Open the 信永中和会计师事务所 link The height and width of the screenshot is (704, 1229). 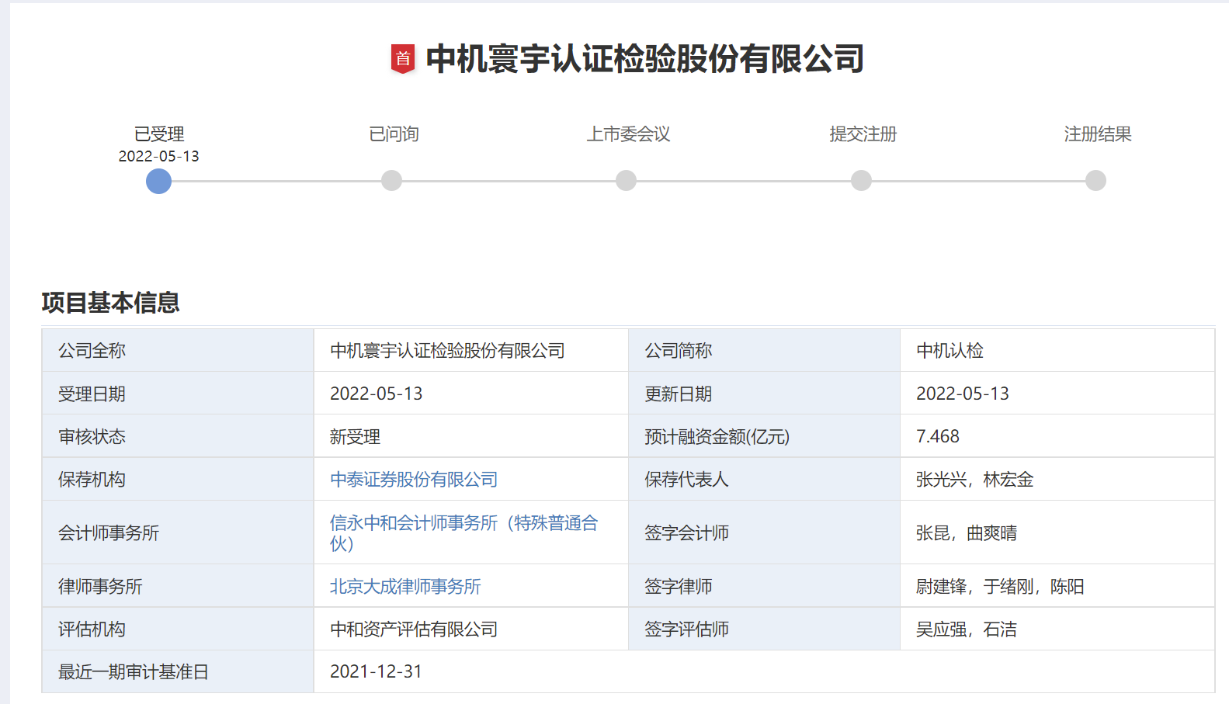(463, 532)
